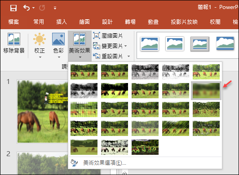
Task: Apply the cutout effect, first in last row
Action: [84, 147]
